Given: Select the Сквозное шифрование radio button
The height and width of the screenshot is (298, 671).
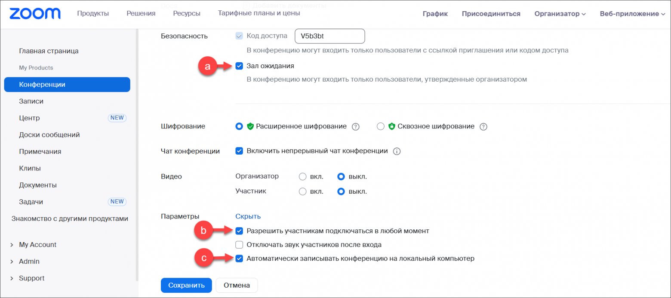Looking at the screenshot, I should tap(380, 126).
